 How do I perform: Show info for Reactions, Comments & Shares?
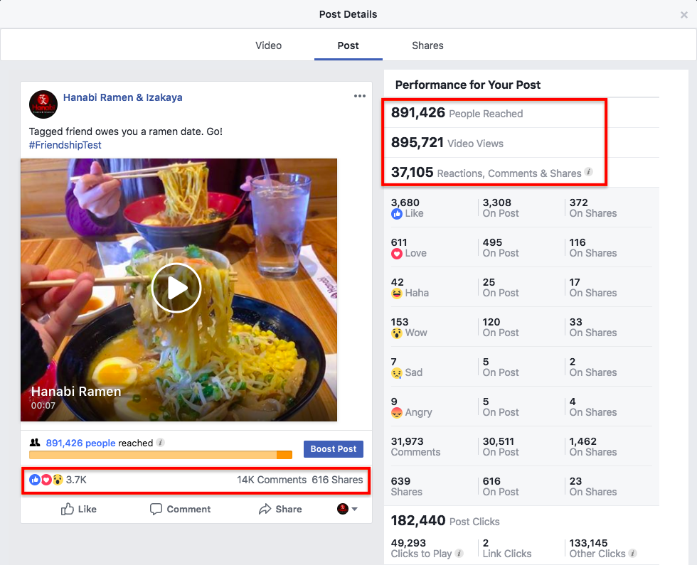tap(589, 171)
